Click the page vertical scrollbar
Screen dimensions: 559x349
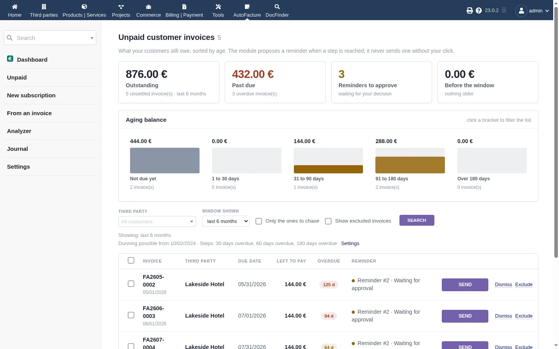pos(556,132)
